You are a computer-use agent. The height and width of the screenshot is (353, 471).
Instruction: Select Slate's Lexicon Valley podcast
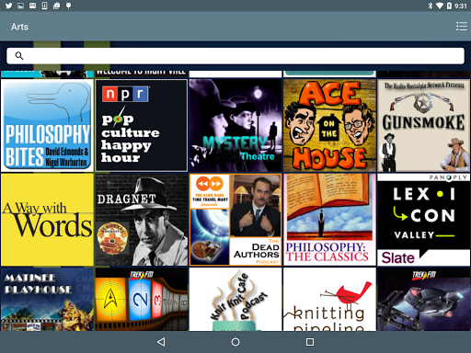[x=424, y=220]
